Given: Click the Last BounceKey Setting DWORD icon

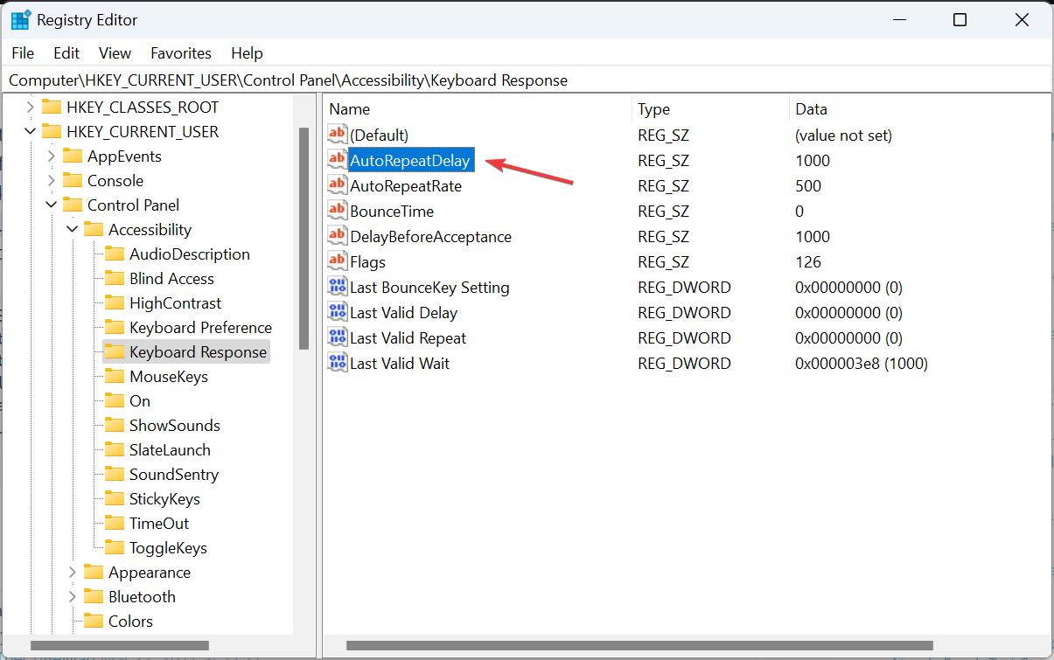Looking at the screenshot, I should coord(338,287).
